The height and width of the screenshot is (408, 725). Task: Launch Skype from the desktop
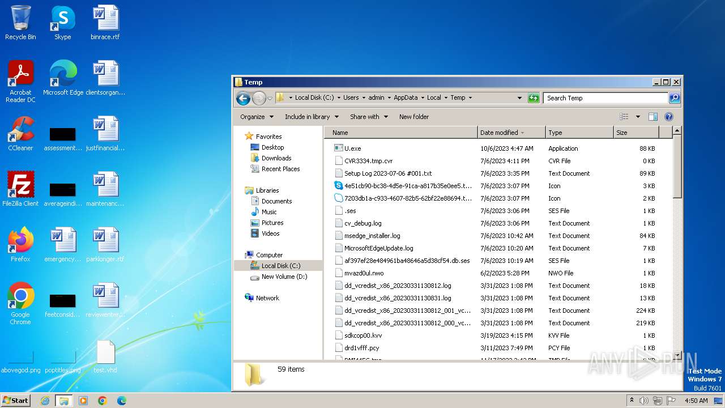click(62, 23)
